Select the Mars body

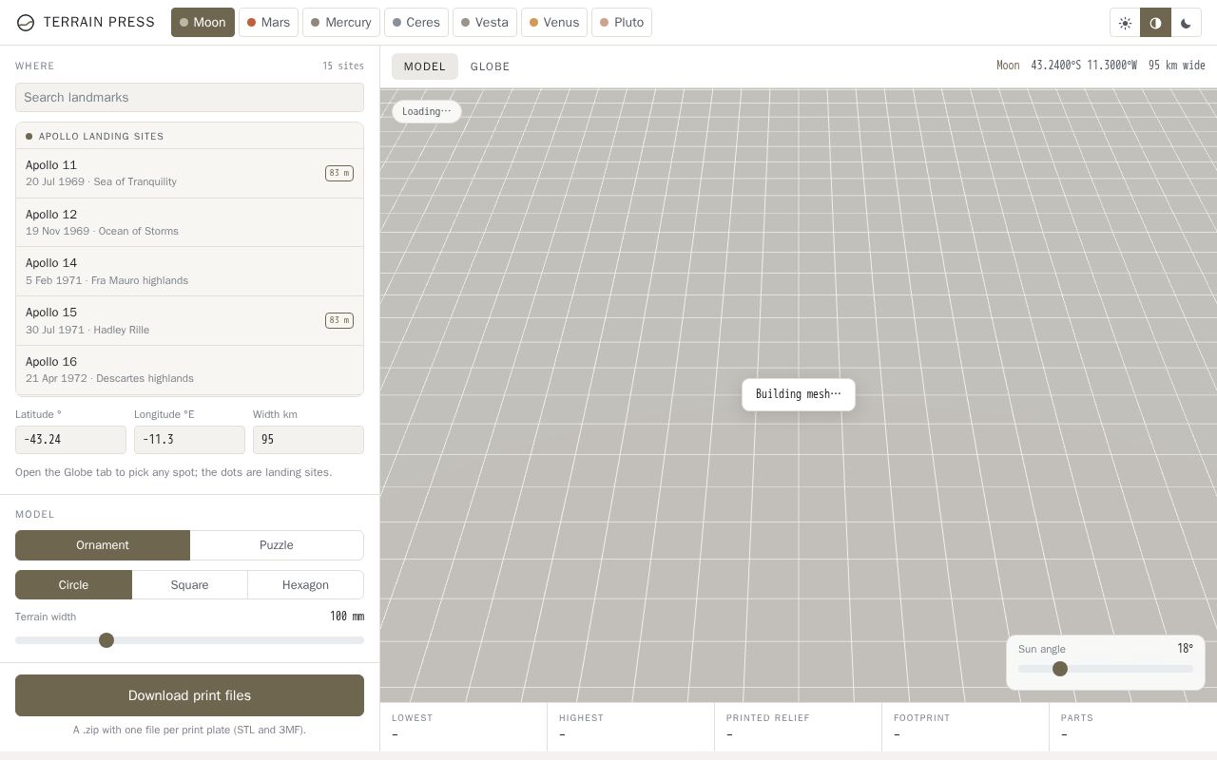pyautogui.click(x=269, y=23)
